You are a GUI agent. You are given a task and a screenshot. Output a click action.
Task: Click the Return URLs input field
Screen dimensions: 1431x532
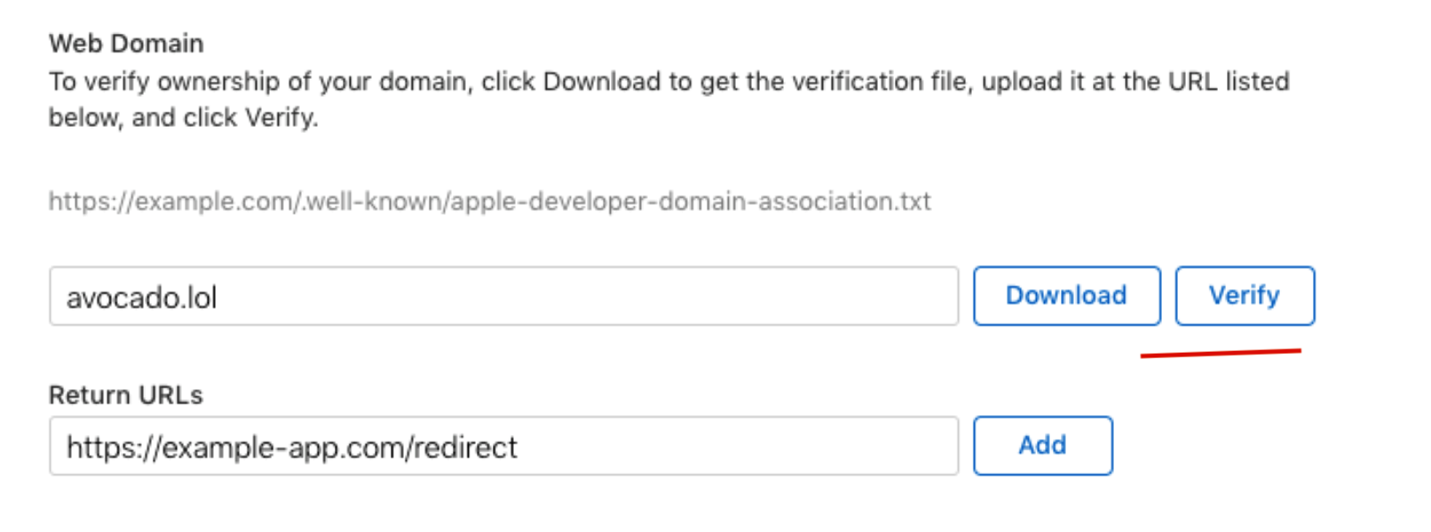(x=497, y=446)
